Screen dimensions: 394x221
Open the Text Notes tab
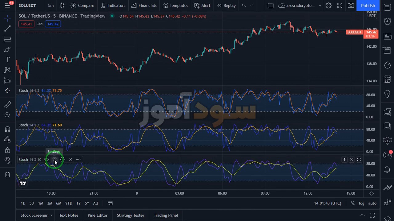pos(69,215)
